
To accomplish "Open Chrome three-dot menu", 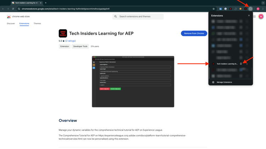I will tap(263, 9).
